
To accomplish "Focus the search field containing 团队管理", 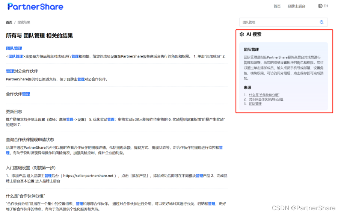I will [284, 22].
